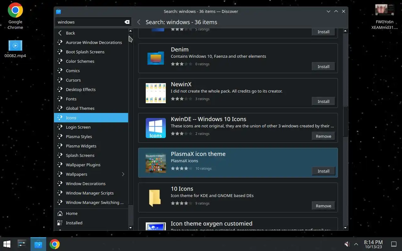
Task: Click the results list scrollbar handle
Action: pyautogui.click(x=345, y=121)
